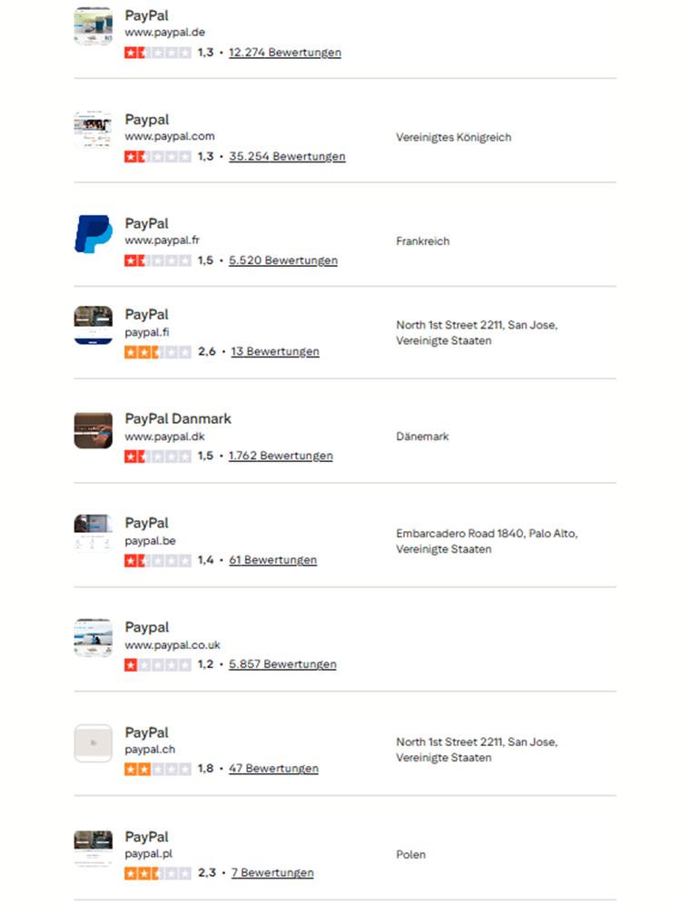This screenshot has width=681, height=904.
Task: Open the 13 Bewertungen link
Action: coord(275,351)
